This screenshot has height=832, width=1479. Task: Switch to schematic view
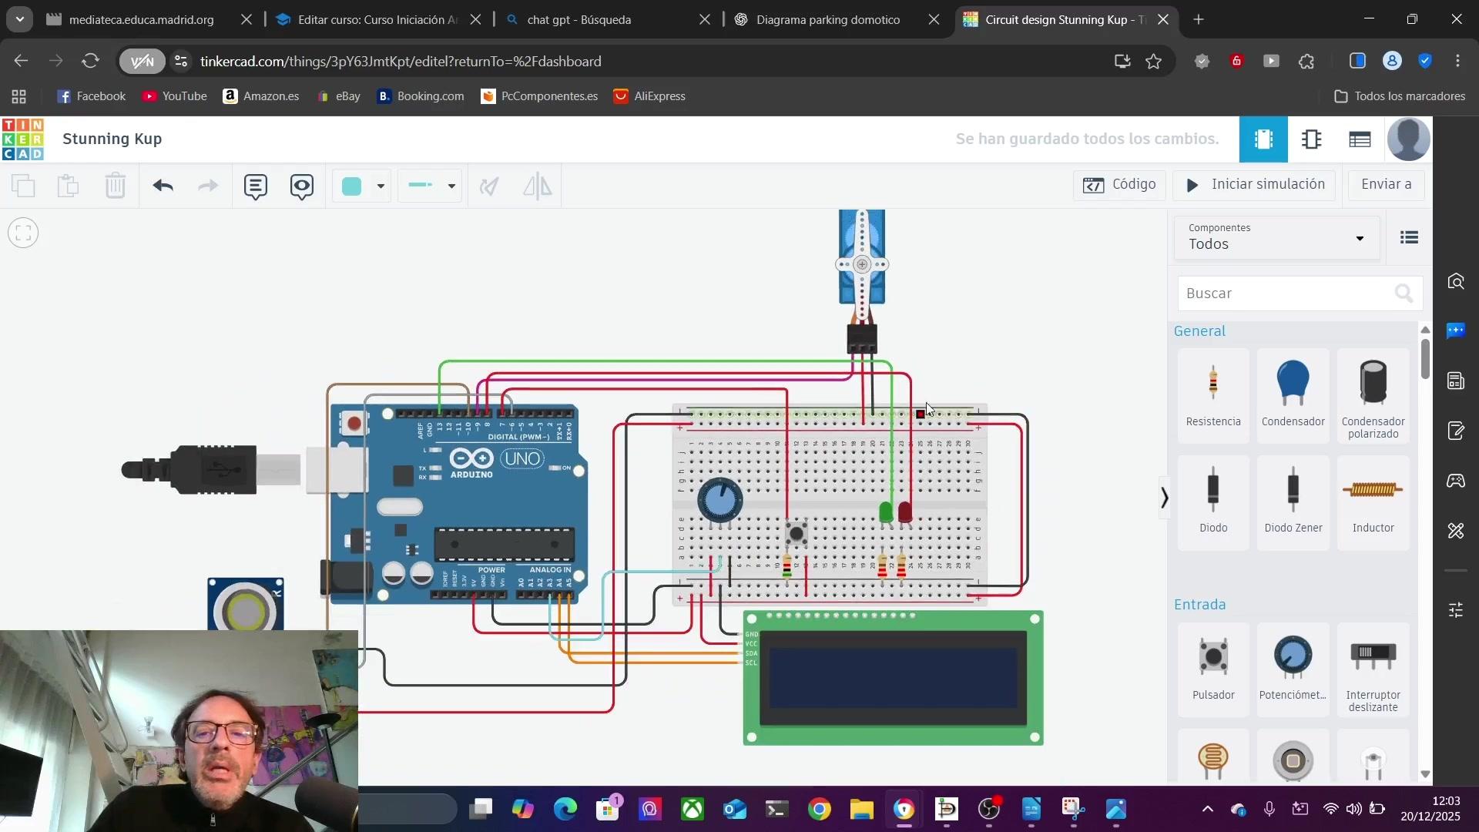(1311, 139)
